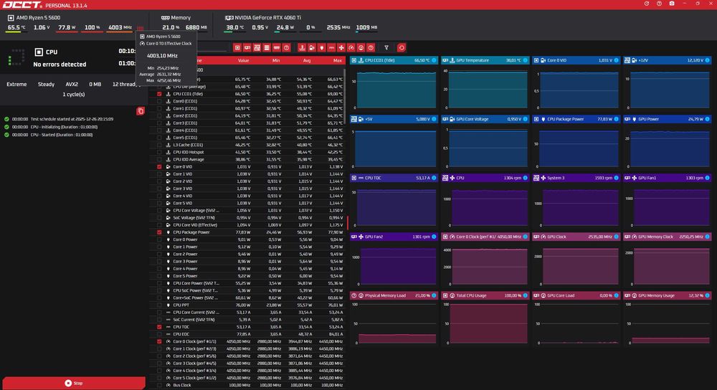Sort sensors by Avg column
This screenshot has height=390, width=717.
tap(307, 60)
